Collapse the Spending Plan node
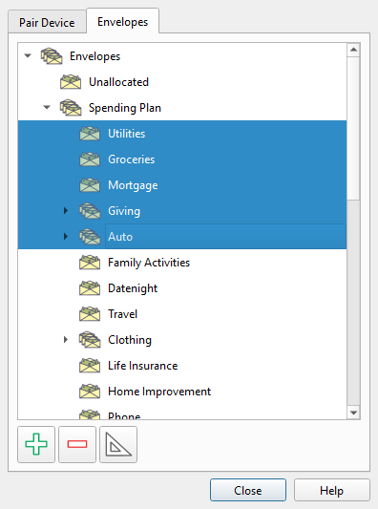 pyautogui.click(x=47, y=108)
